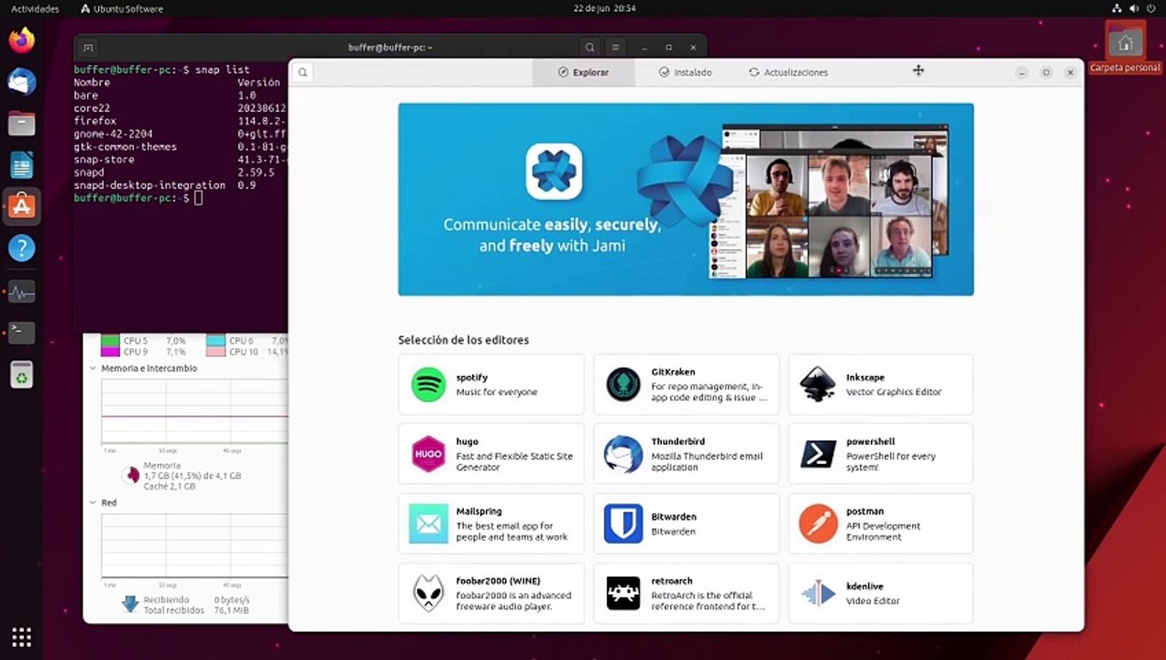
Task: Open the hugo app card
Action: tap(491, 454)
